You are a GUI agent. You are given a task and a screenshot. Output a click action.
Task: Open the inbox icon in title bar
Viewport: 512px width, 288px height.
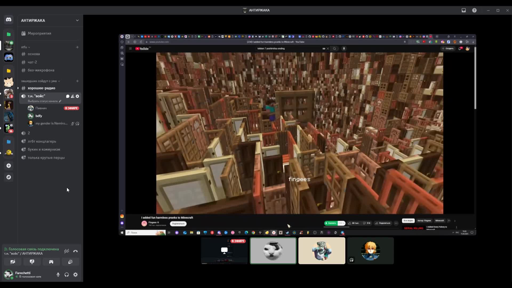pos(464,10)
